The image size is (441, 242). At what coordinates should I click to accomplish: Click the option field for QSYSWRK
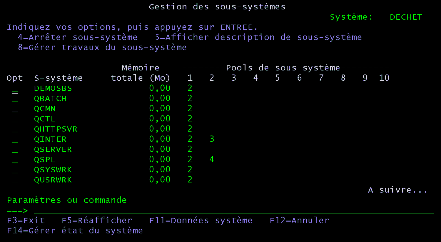(x=15, y=170)
